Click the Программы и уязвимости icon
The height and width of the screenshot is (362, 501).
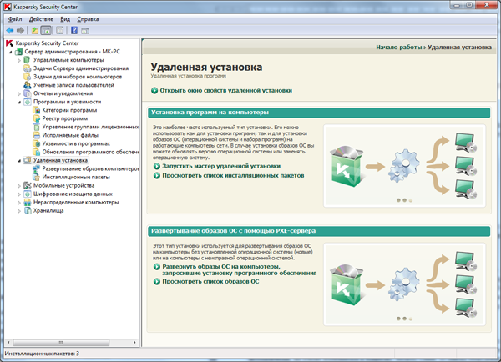click(x=28, y=102)
